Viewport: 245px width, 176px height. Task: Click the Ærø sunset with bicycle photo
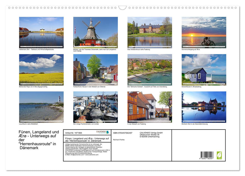204,32
